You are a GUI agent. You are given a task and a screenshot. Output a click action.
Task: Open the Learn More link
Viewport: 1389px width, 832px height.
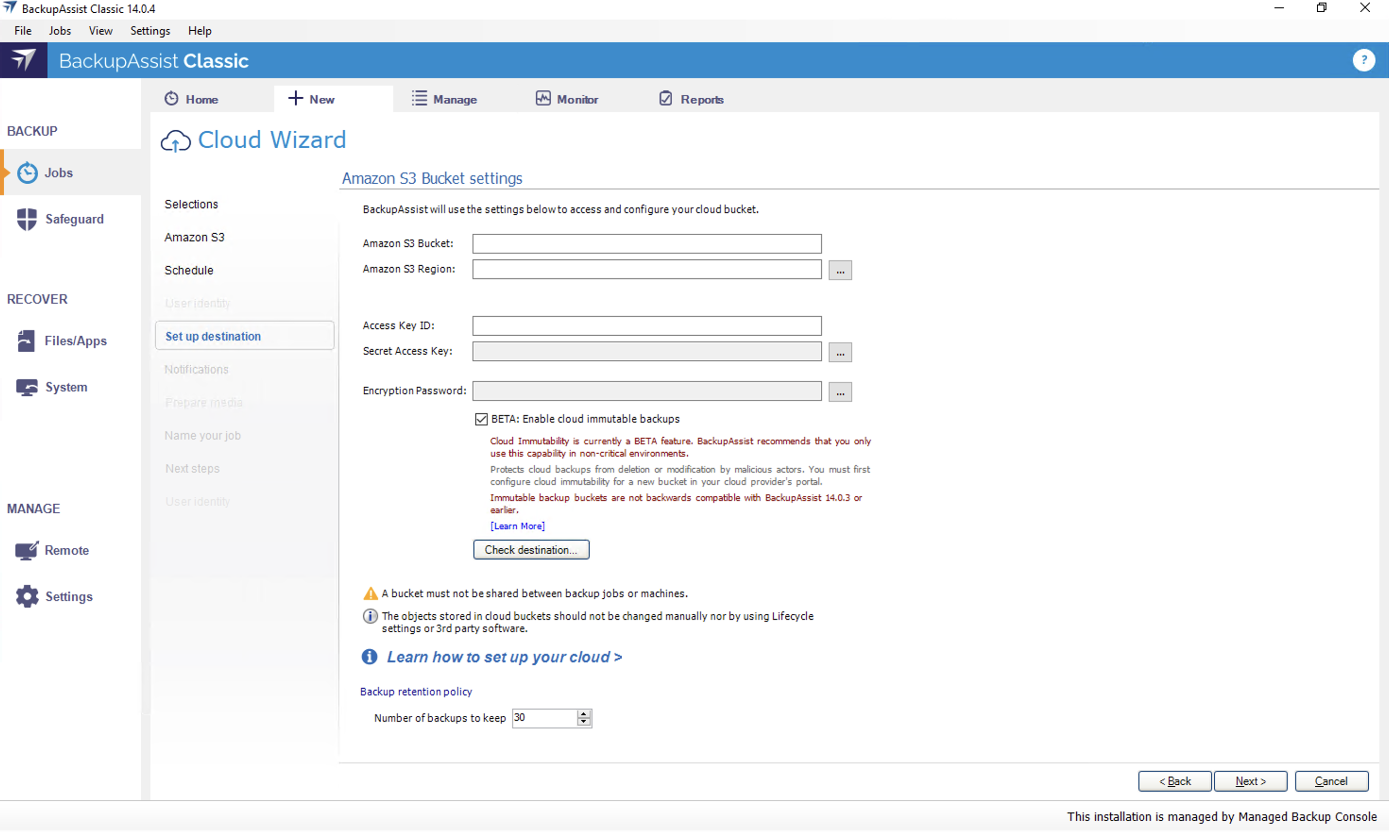pyautogui.click(x=517, y=526)
